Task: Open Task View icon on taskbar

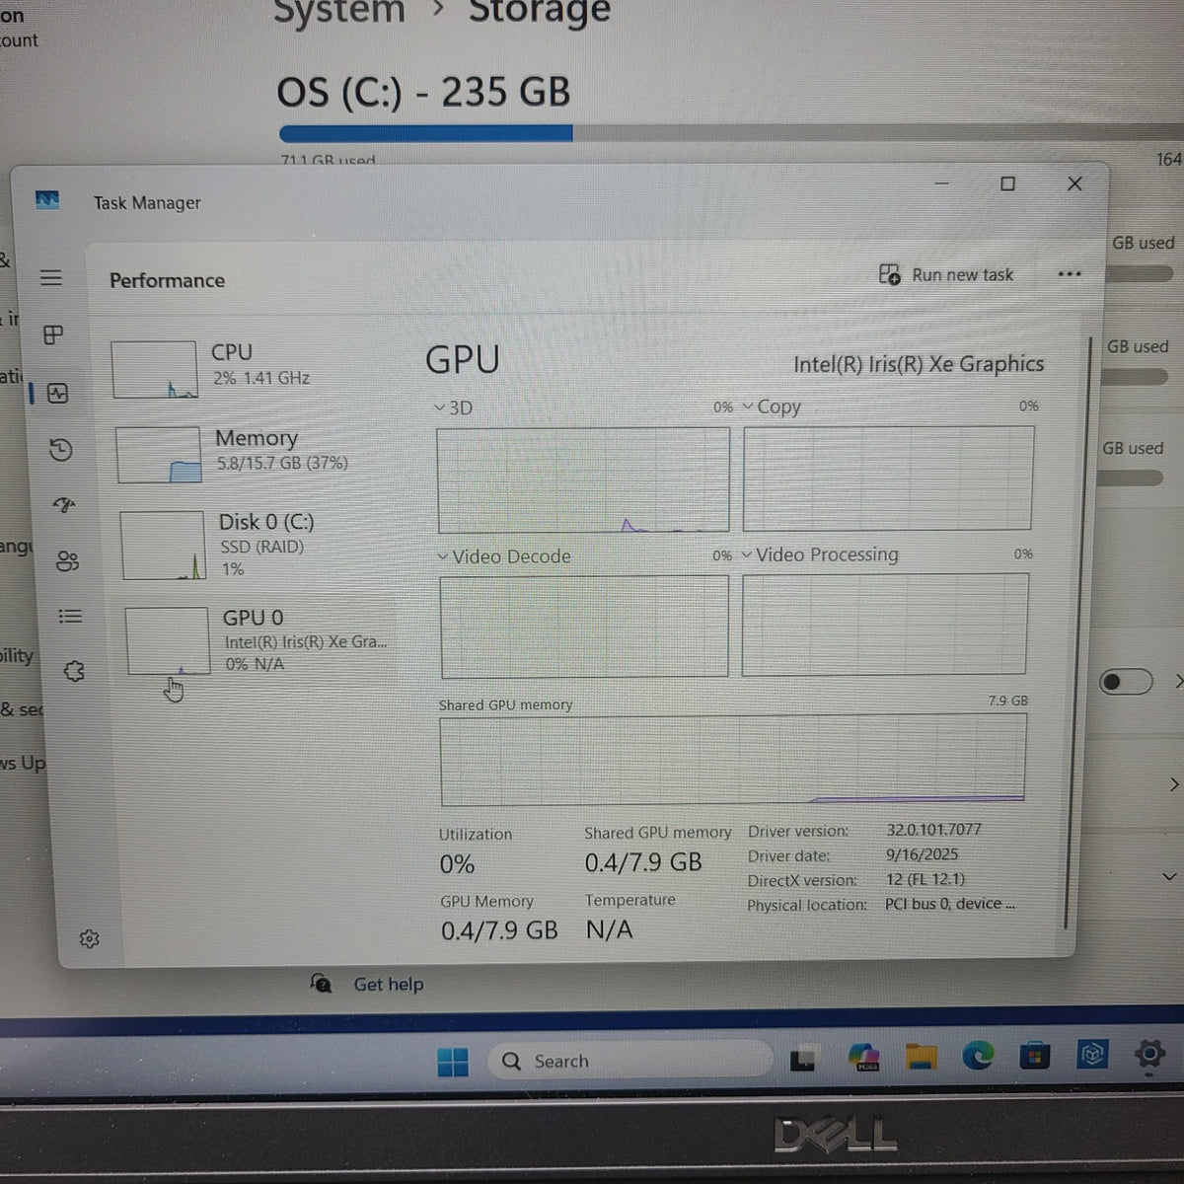Action: 803,1060
